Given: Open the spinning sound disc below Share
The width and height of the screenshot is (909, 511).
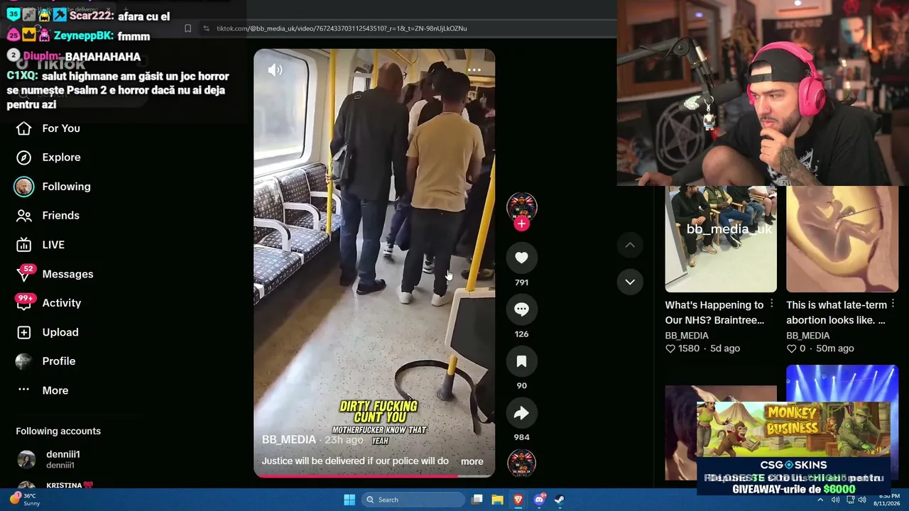Looking at the screenshot, I should coord(521,462).
